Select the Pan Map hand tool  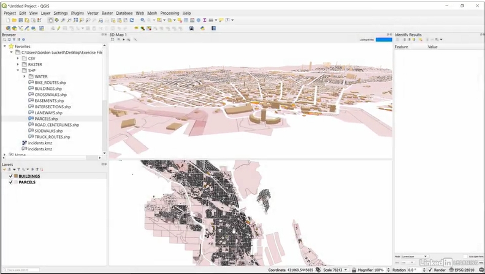(50, 20)
